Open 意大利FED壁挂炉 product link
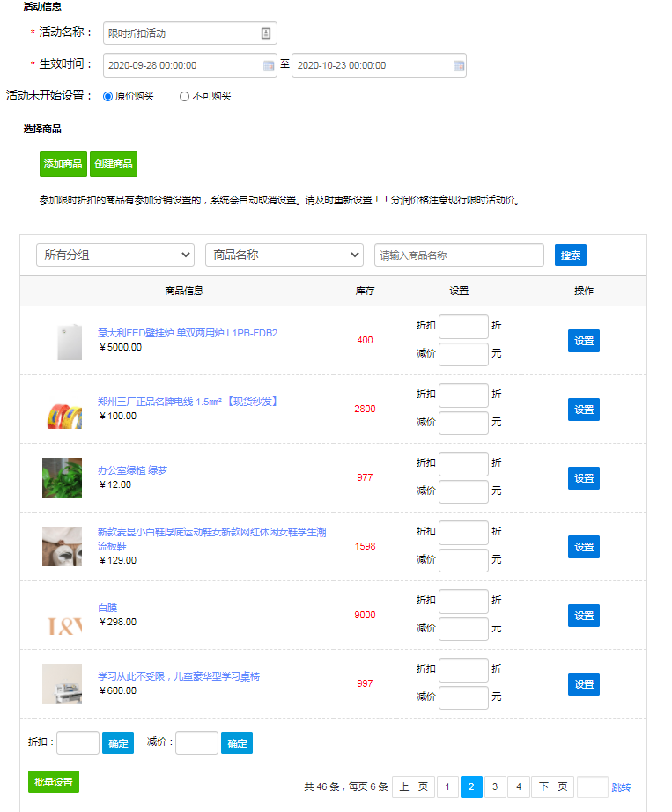 pyautogui.click(x=188, y=333)
